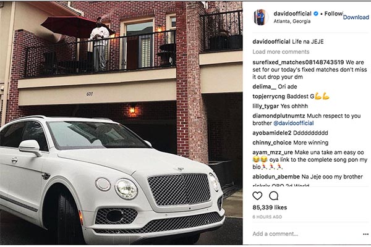Viewport: 371px width, 247px height.
Task: View who liked via 85,339 likes
Action: pyautogui.click(x=270, y=207)
